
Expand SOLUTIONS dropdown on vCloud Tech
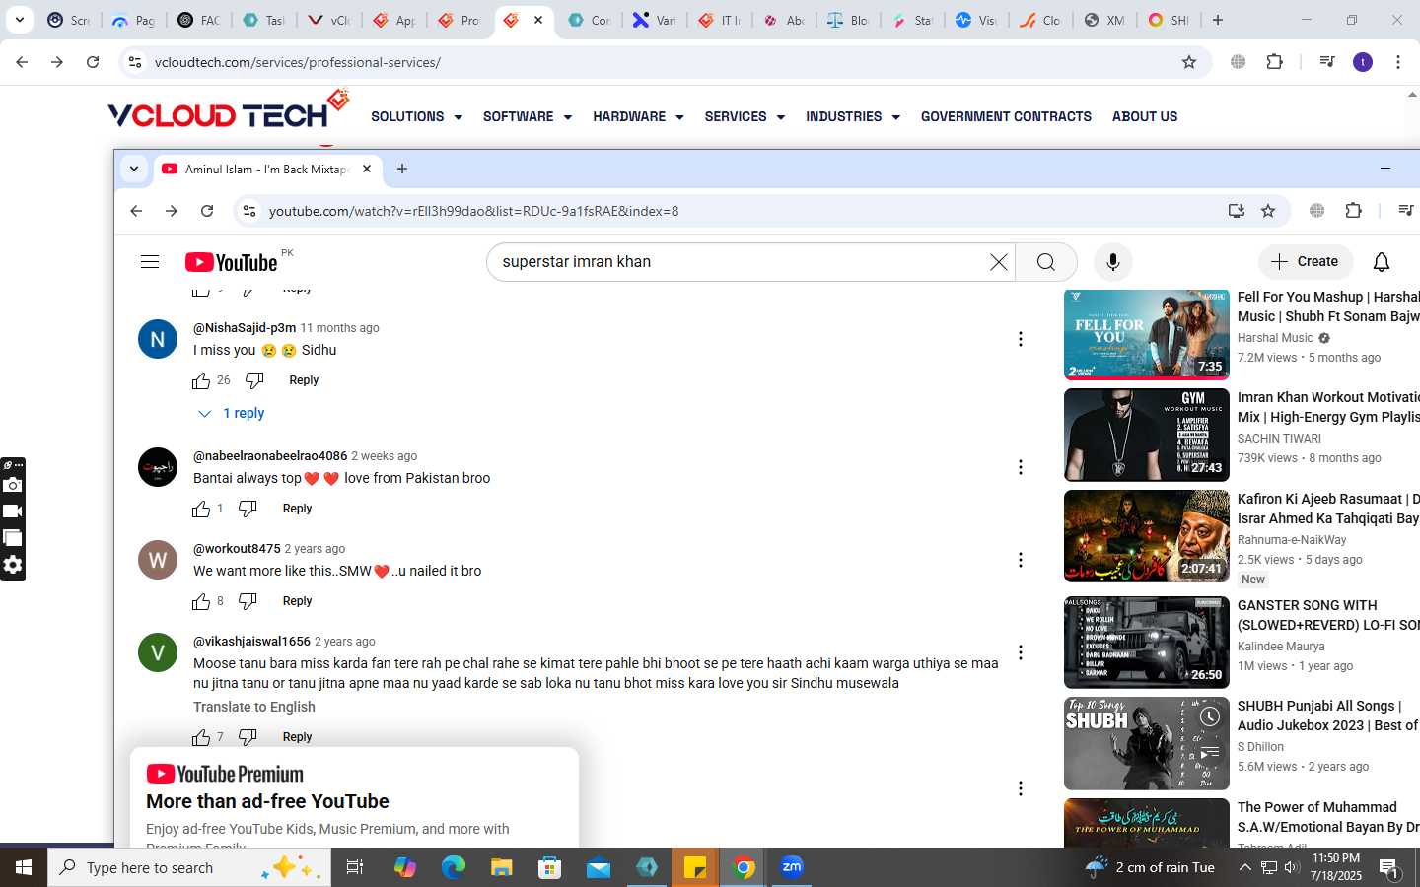point(416,116)
